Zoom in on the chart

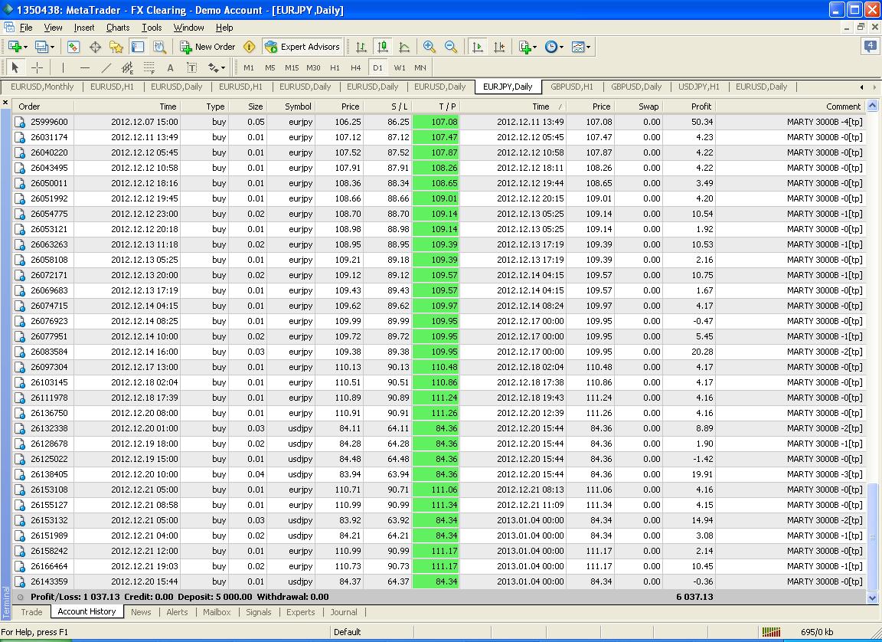click(x=430, y=47)
